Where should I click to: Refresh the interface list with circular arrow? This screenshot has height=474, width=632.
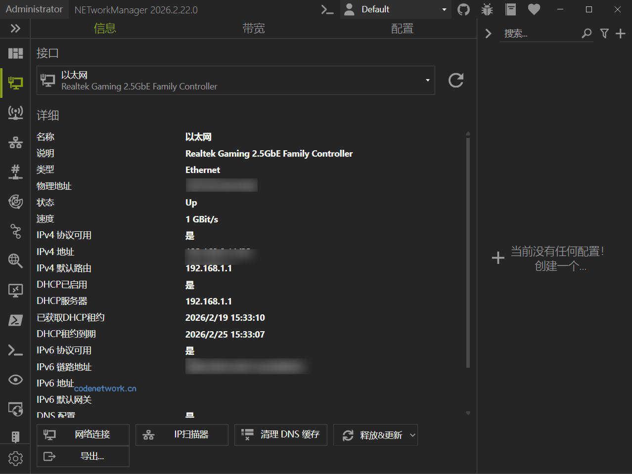455,80
